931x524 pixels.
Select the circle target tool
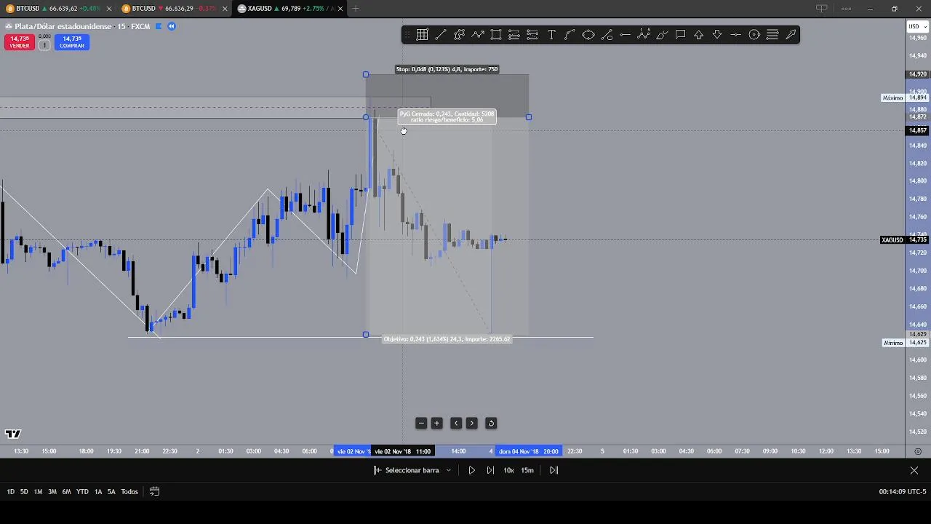754,34
